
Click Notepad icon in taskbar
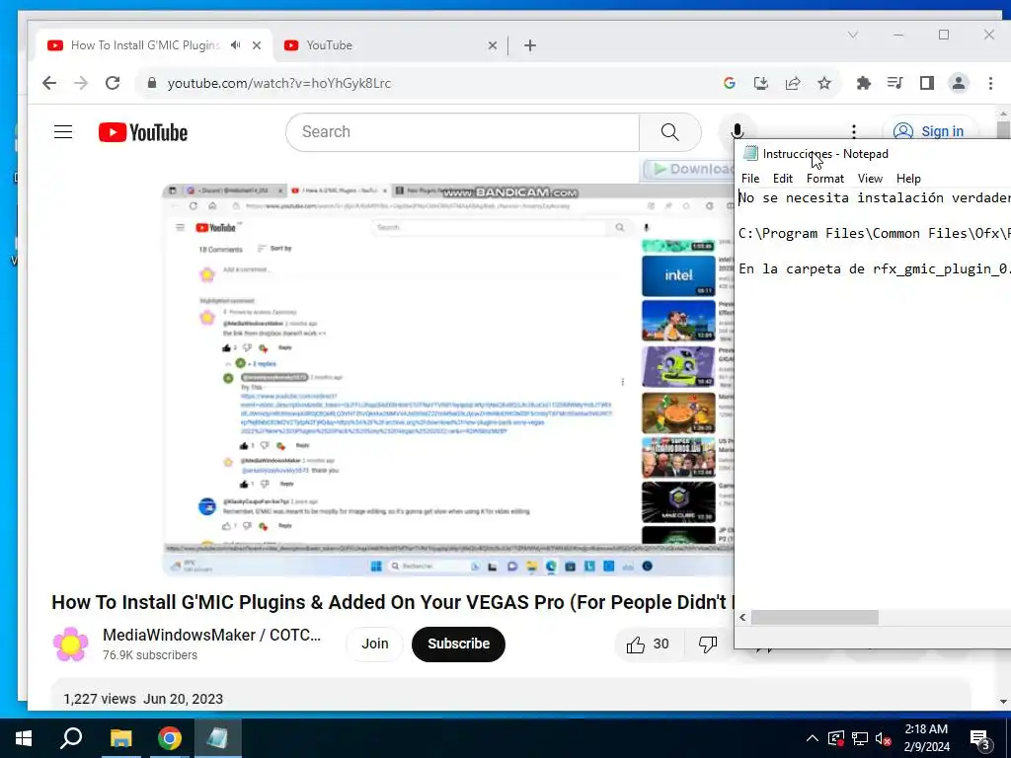tap(217, 738)
